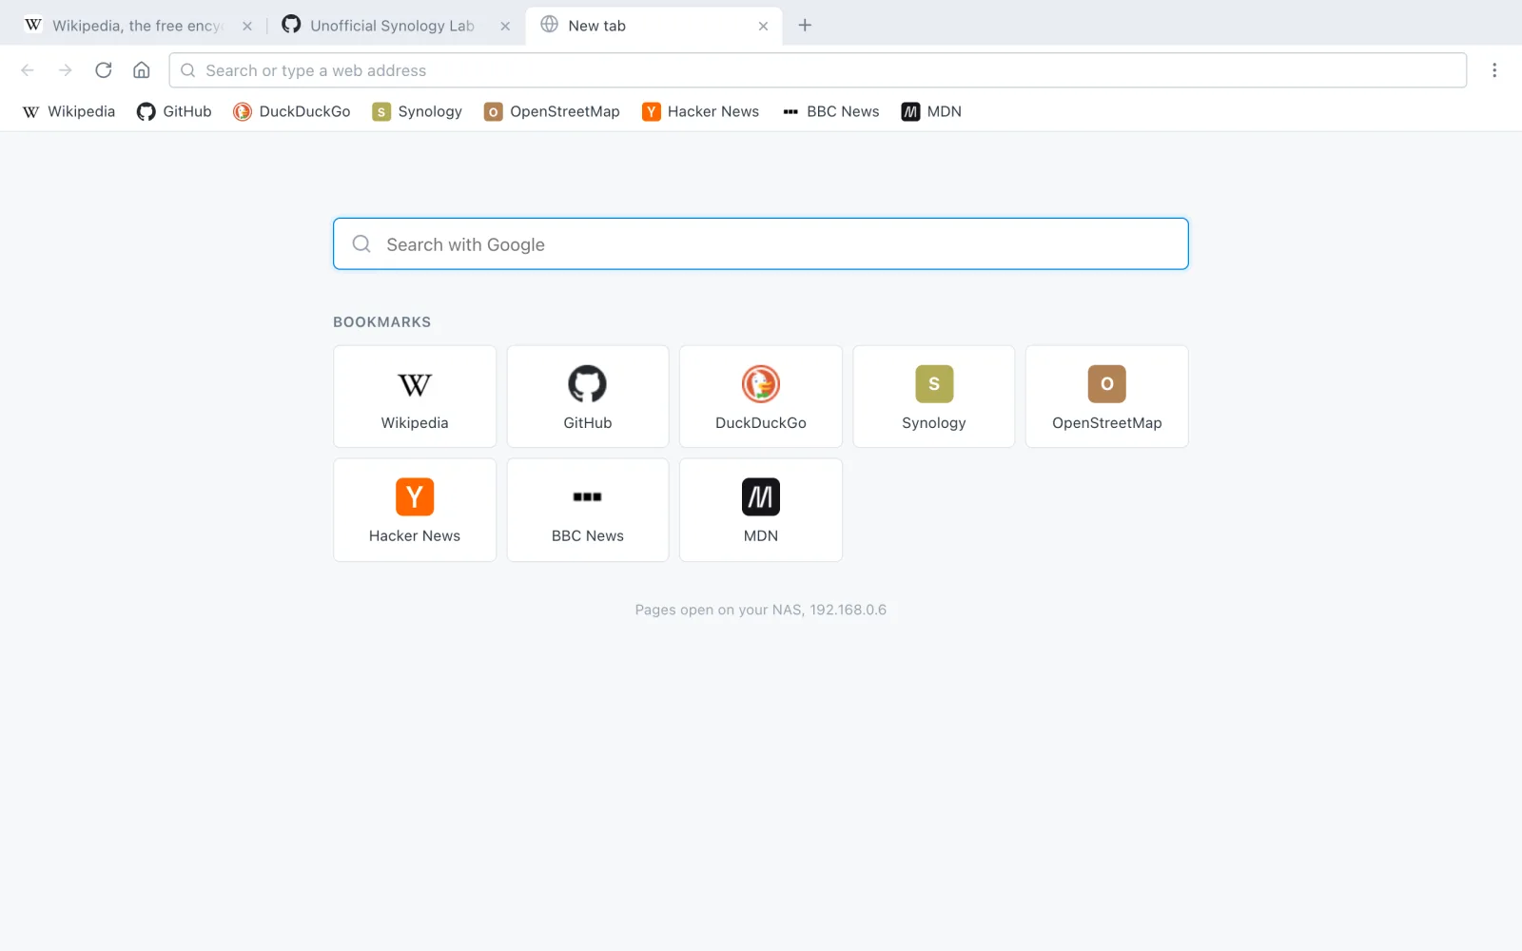Close the Wikipedia tab
The width and height of the screenshot is (1522, 951).
point(247,27)
